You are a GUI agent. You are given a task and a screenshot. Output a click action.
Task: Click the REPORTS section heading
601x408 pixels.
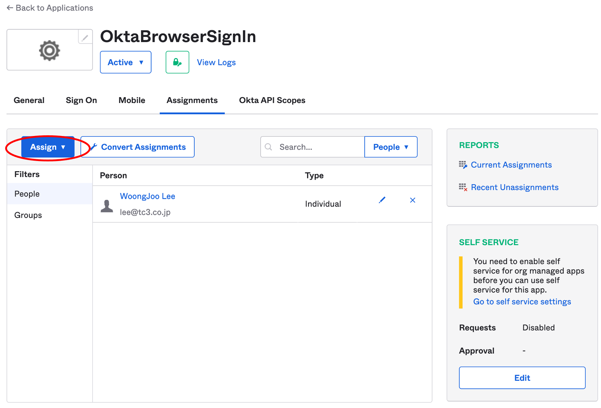pos(479,145)
